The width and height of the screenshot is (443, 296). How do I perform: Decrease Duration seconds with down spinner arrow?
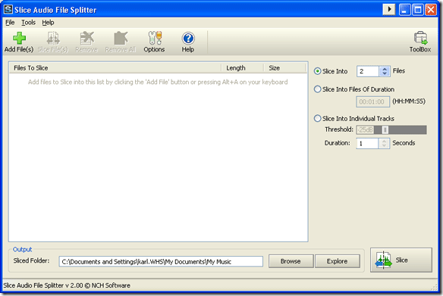point(384,146)
